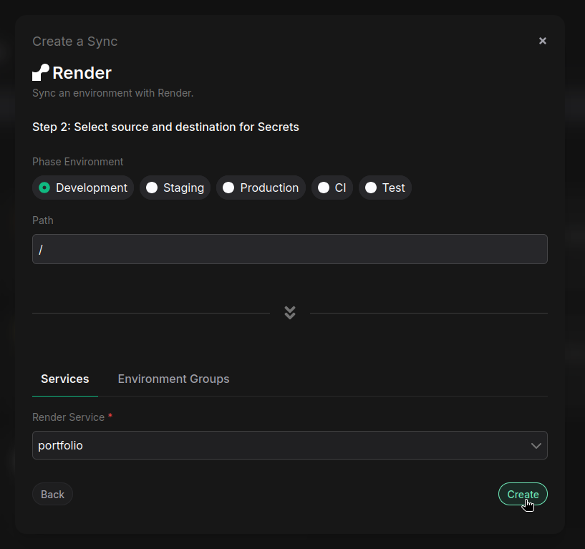Screen dimensions: 585x549
Task: Select the Test environment radio button
Action: (x=371, y=188)
